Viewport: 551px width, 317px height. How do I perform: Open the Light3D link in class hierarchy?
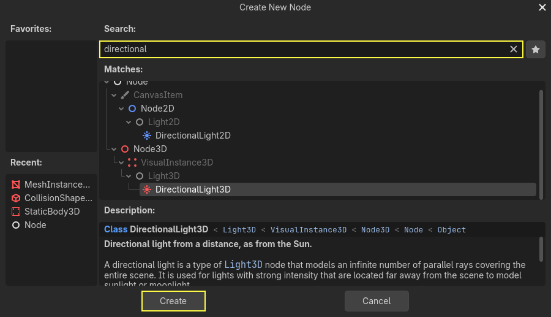239,230
